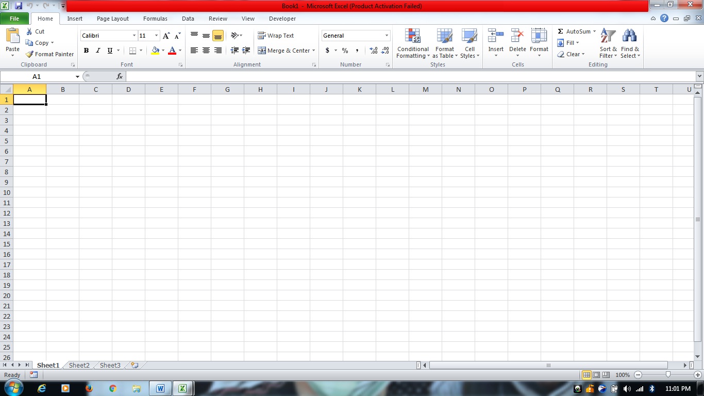Click inside the formula bar

point(410,76)
